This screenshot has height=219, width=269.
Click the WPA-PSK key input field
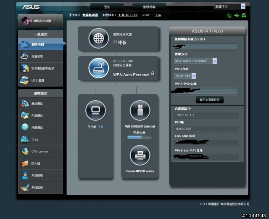(x=206, y=91)
